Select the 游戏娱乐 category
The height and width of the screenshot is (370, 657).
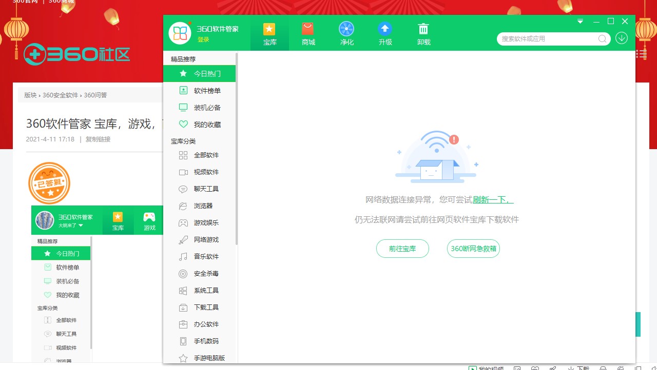tap(199, 222)
